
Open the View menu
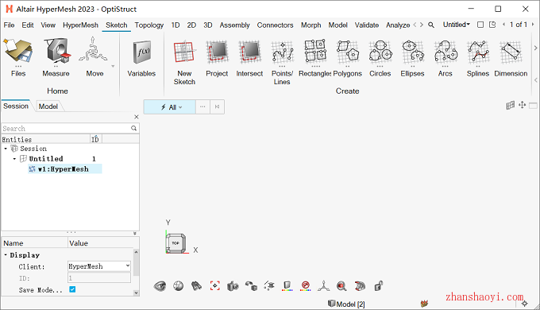tap(48, 25)
